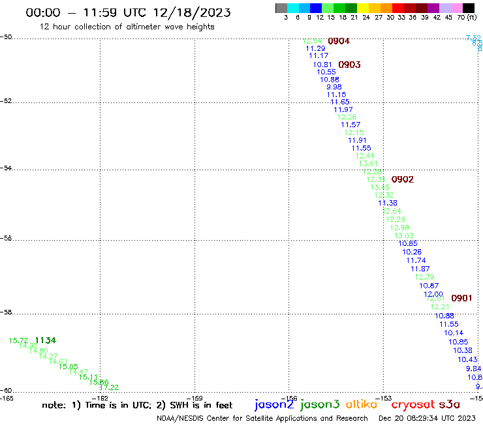The height and width of the screenshot is (424, 483).
Task: Select the altika satellite legend label
Action: pos(362,404)
